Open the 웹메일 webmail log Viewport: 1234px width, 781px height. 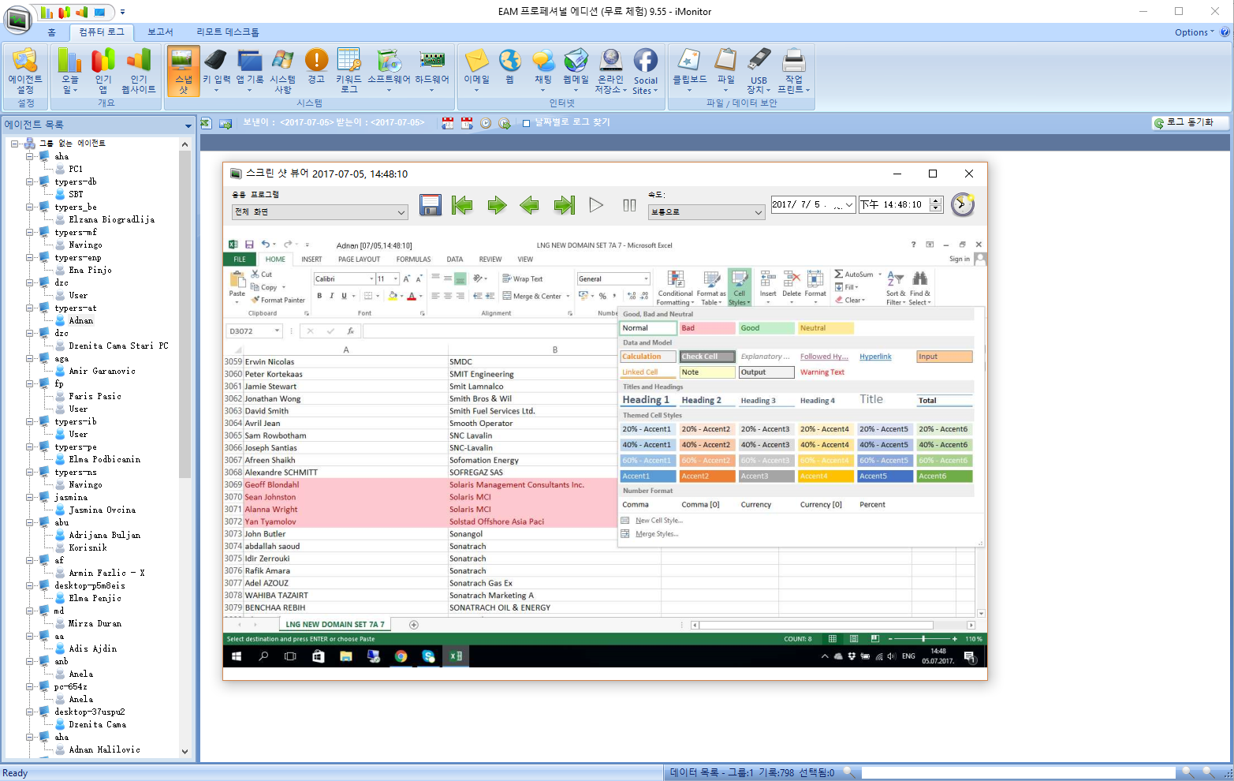pyautogui.click(x=576, y=71)
